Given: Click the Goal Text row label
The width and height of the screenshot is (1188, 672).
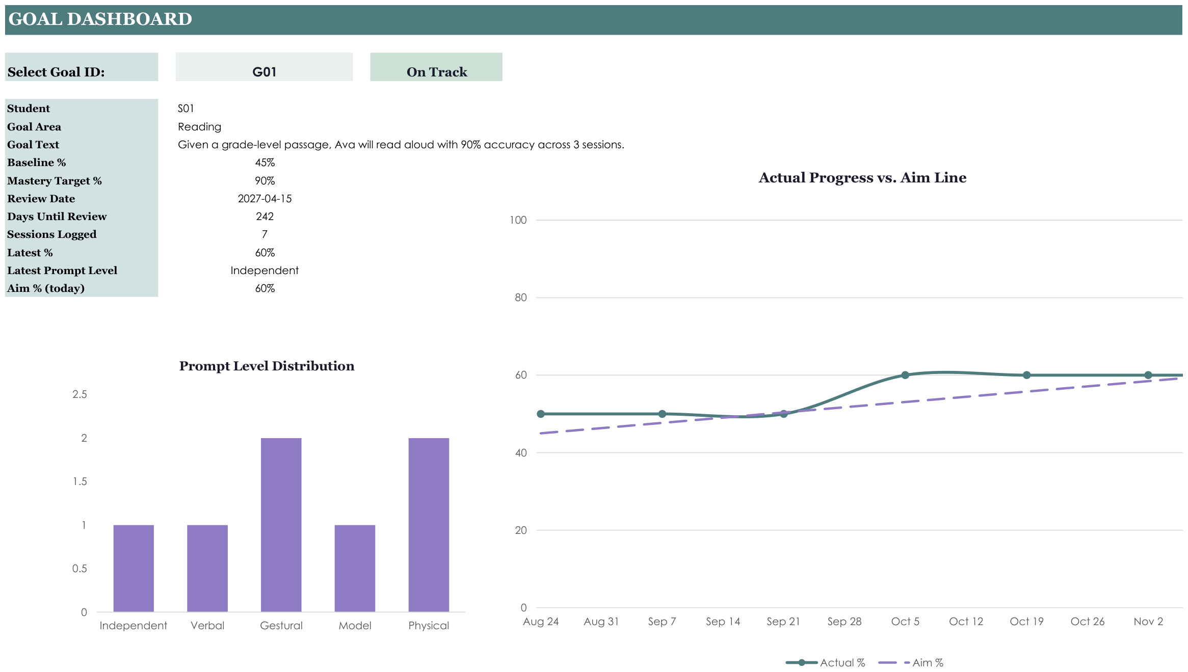Looking at the screenshot, I should pyautogui.click(x=33, y=145).
